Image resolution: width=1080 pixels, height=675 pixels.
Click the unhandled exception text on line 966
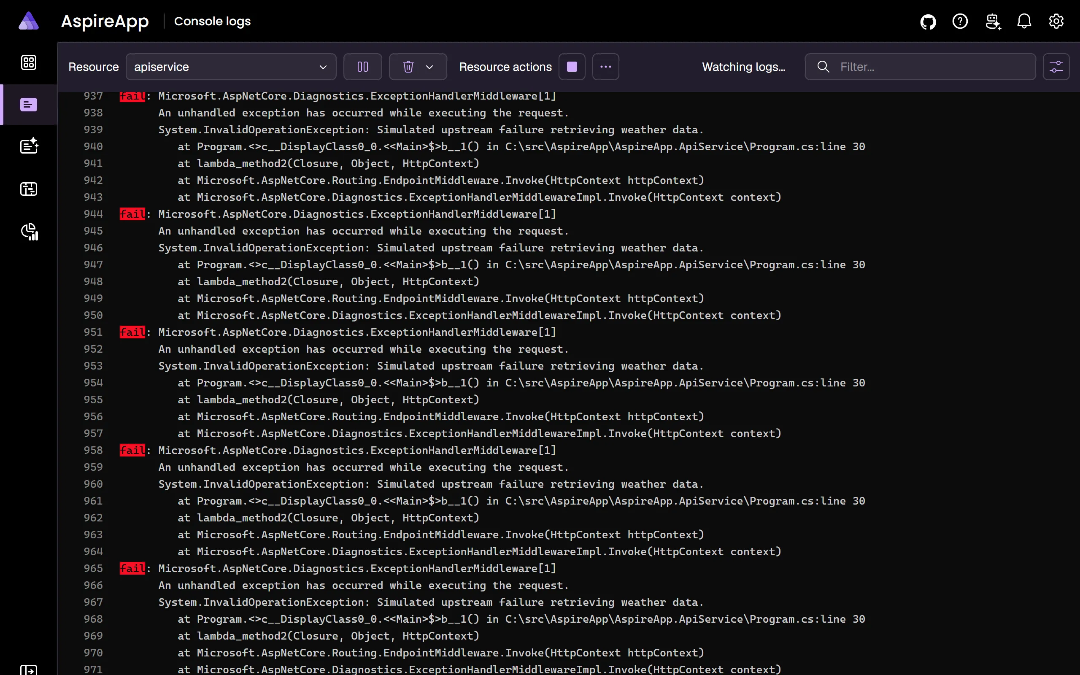pyautogui.click(x=363, y=586)
